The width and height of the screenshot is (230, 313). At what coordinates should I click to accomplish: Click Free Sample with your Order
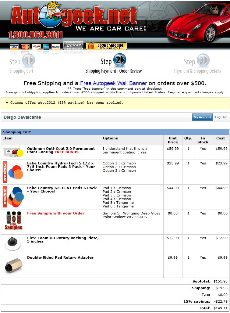tap(56, 213)
